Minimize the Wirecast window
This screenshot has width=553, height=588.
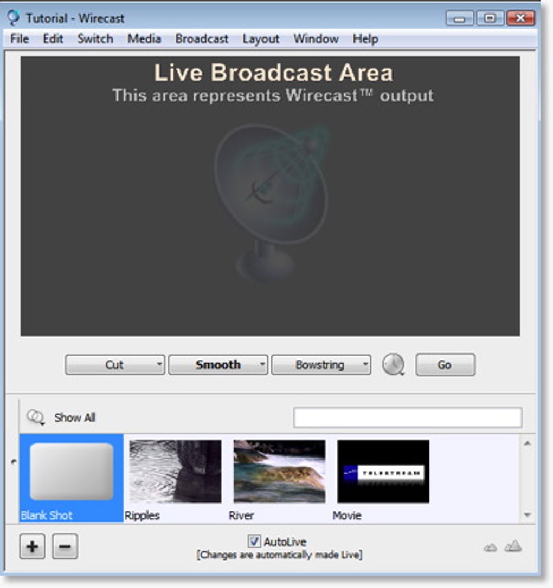pyautogui.click(x=460, y=18)
